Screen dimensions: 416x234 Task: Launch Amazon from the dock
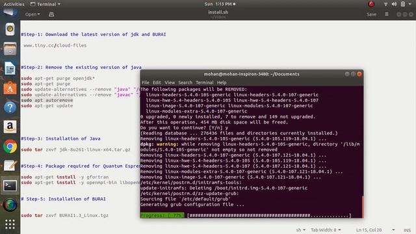[x=10, y=127]
